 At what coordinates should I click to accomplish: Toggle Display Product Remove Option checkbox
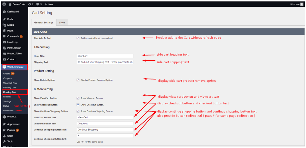coord(78,80)
